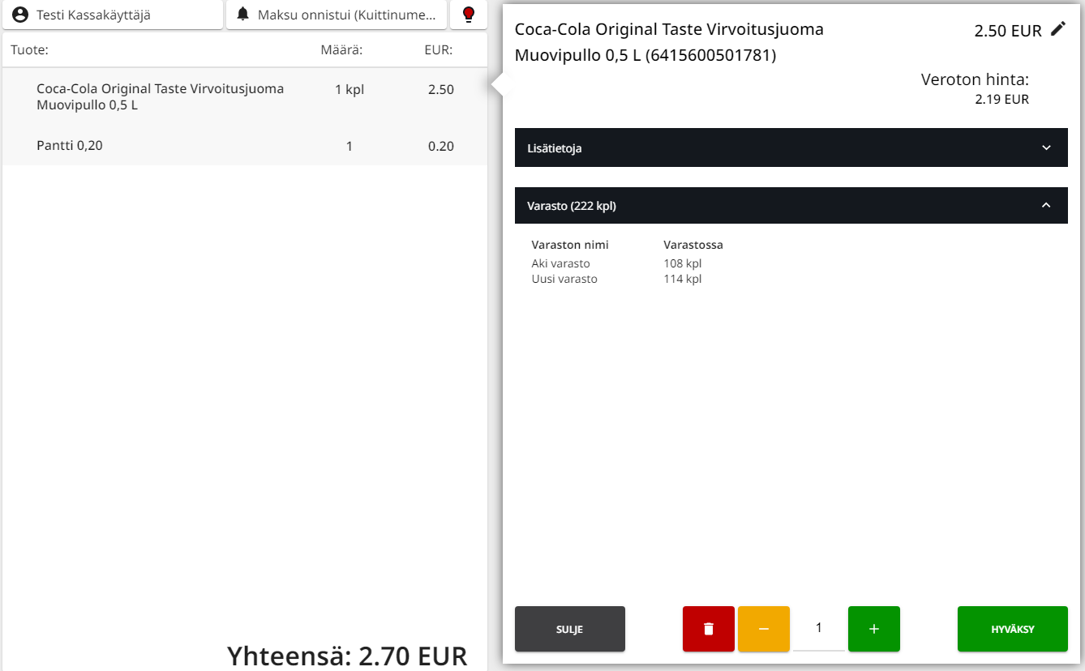Click the red lightbulb icon
Viewport: 1085px width, 671px height.
click(468, 15)
